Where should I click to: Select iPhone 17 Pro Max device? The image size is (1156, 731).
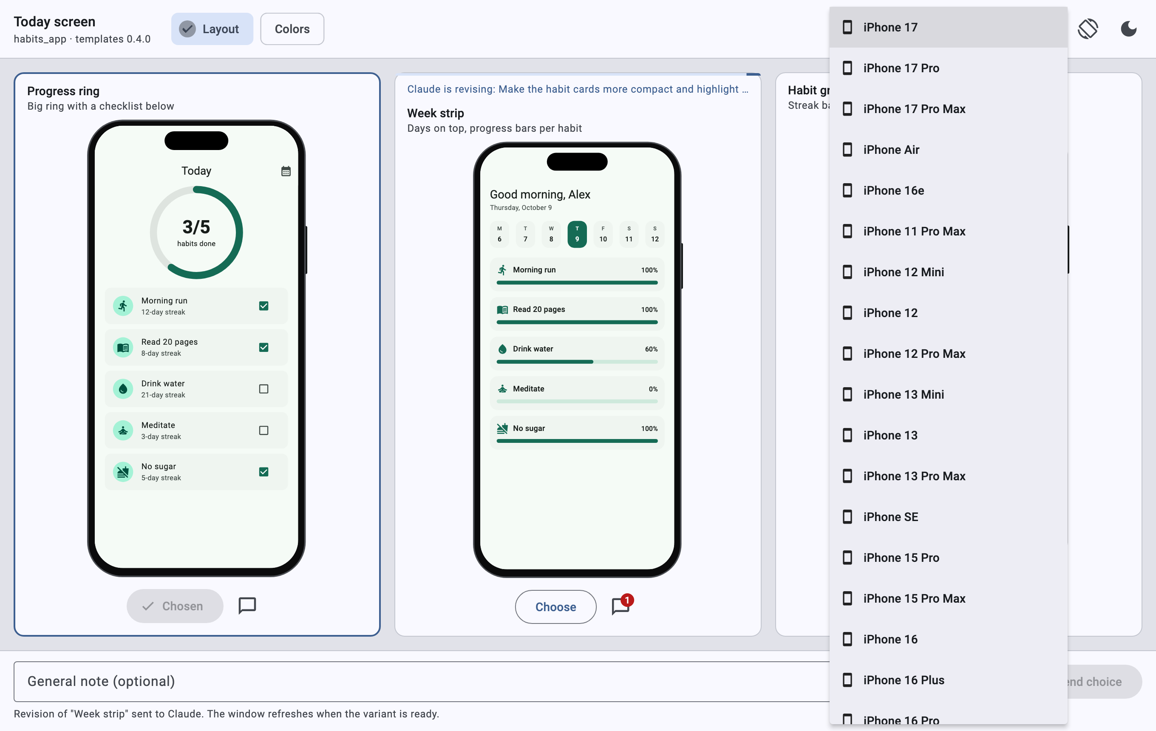(948, 109)
